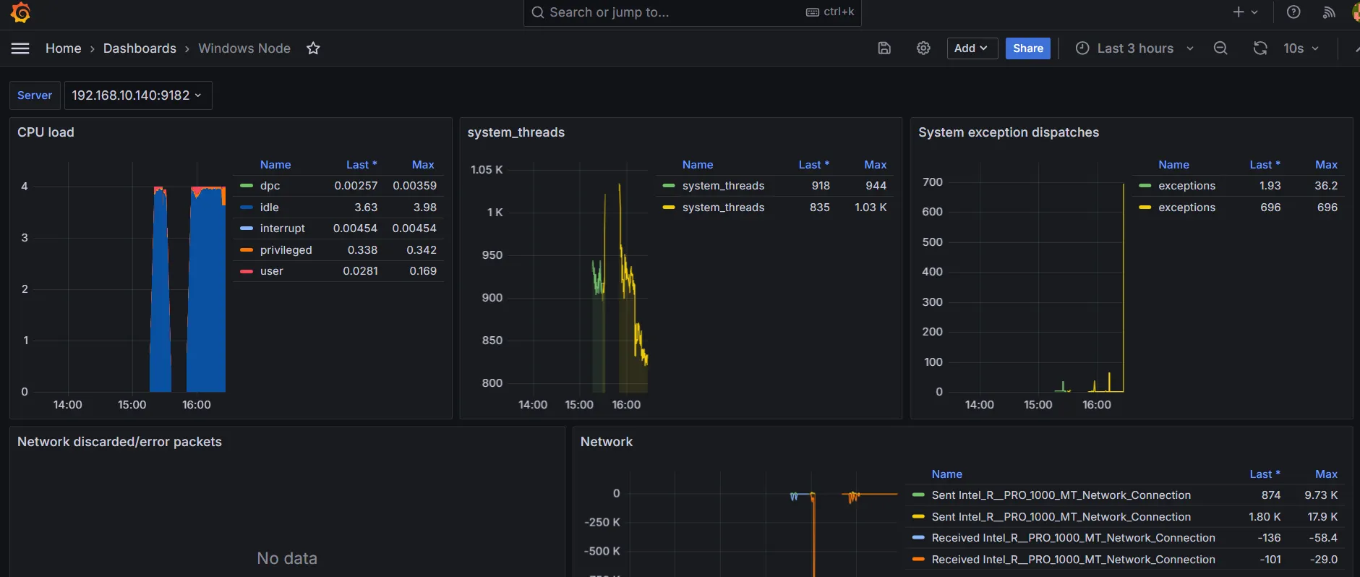Screen dimensions: 1360x577
Task: Open the Last 3 hours time picker
Action: coord(1134,48)
